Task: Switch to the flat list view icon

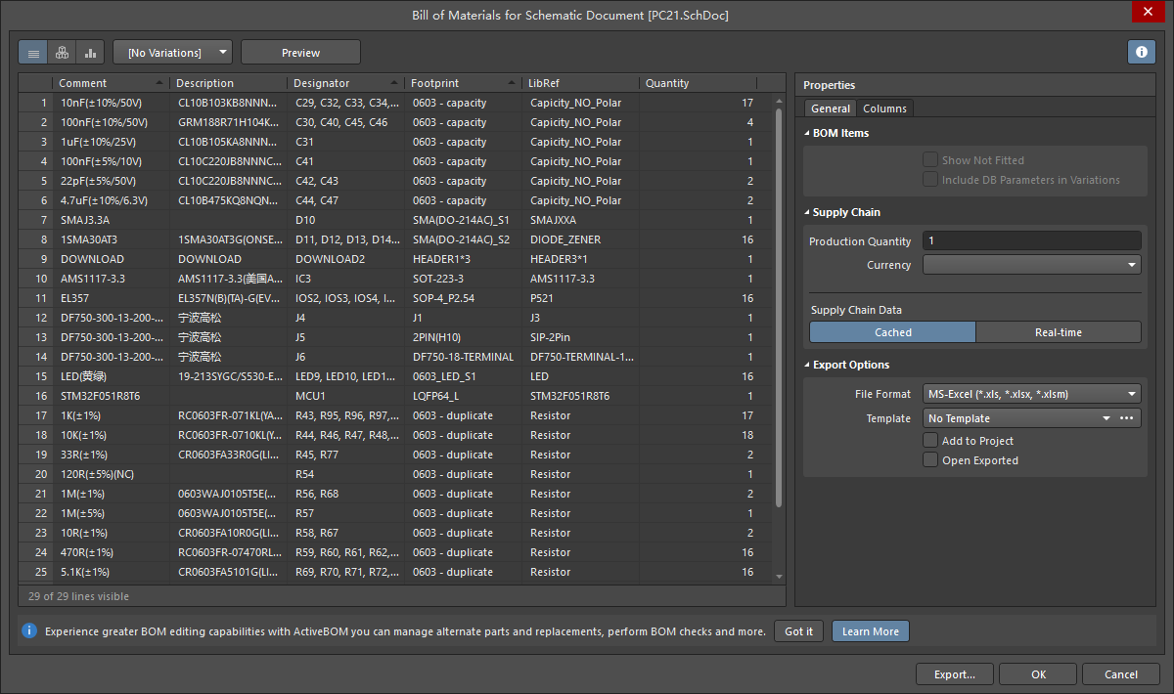Action: (x=33, y=53)
